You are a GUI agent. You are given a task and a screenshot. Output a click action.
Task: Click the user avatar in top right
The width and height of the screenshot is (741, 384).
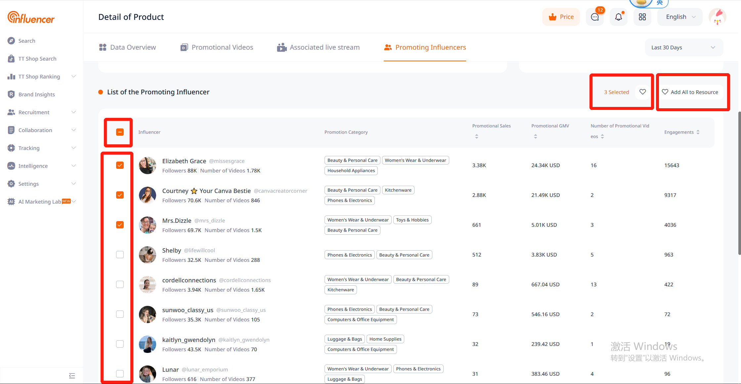(x=717, y=17)
